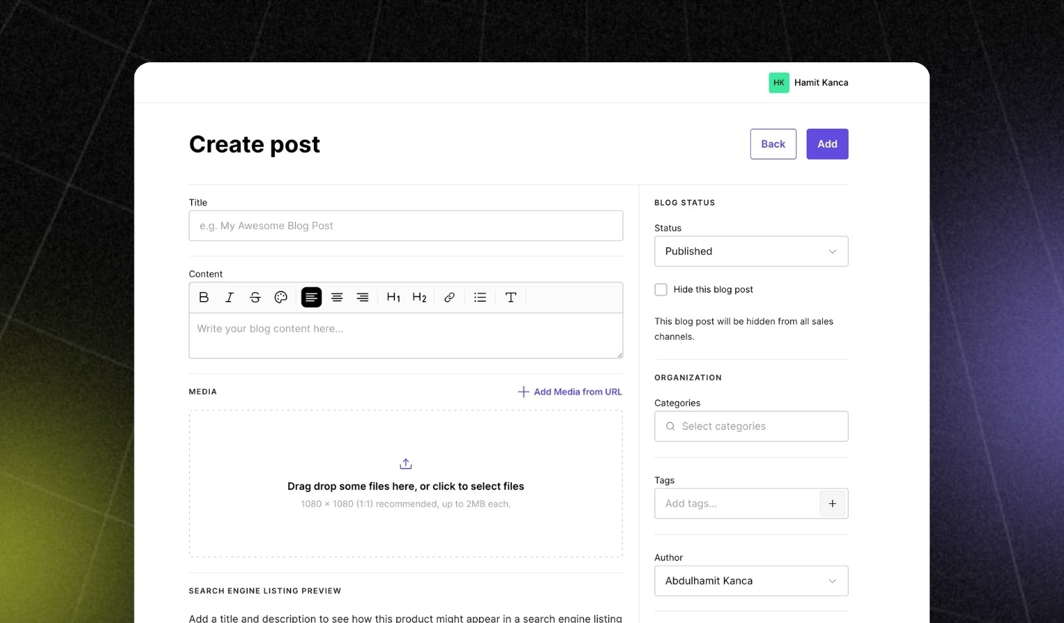Click the drag drop files upload area
1064x623 pixels.
click(x=406, y=484)
